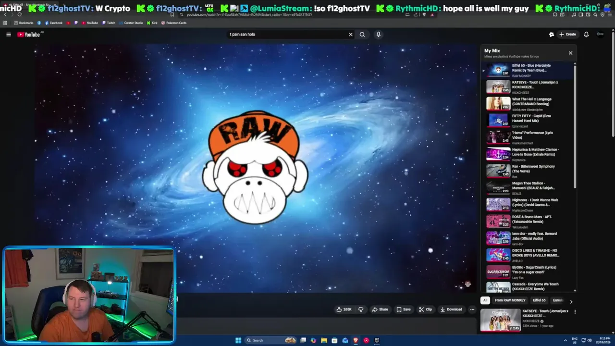This screenshot has height=346, width=615.
Task: Show more filter chips with arrow
Action: [x=571, y=301]
